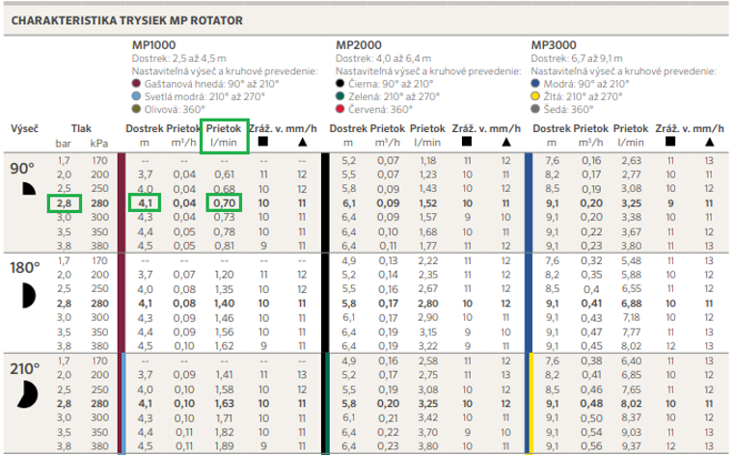The height and width of the screenshot is (455, 734).
Task: Click the highlighted 2,8 bar pressure cell
Action: 65,203
